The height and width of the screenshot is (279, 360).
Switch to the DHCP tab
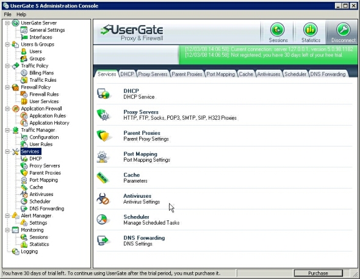[x=127, y=74]
